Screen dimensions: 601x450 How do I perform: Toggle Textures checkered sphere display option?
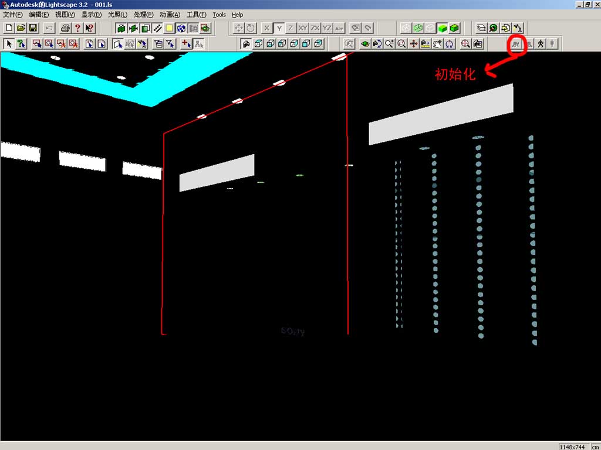[181, 28]
